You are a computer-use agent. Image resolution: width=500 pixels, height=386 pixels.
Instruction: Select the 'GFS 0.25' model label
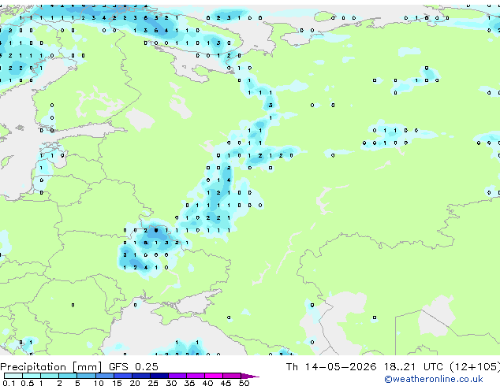point(133,367)
